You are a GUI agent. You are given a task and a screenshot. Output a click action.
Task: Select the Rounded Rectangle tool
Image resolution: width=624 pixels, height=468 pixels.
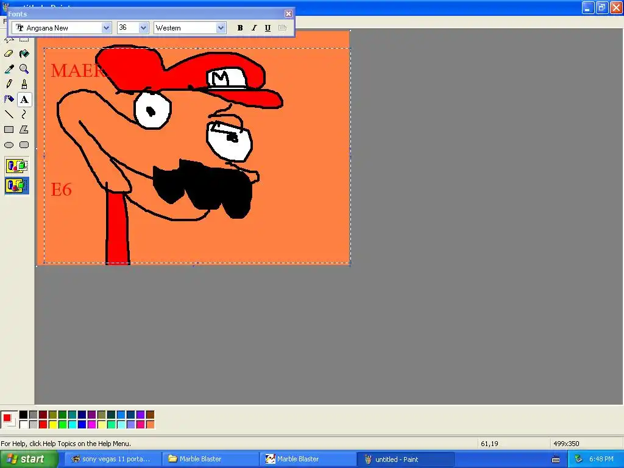(24, 145)
